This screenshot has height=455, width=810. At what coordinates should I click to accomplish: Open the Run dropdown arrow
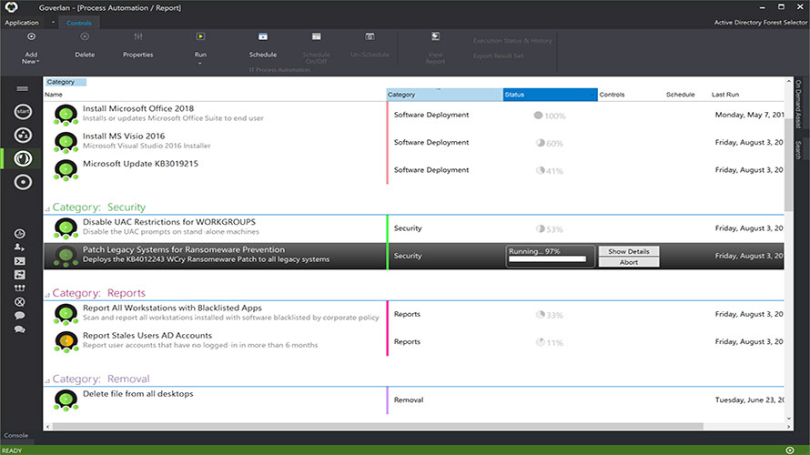point(200,63)
